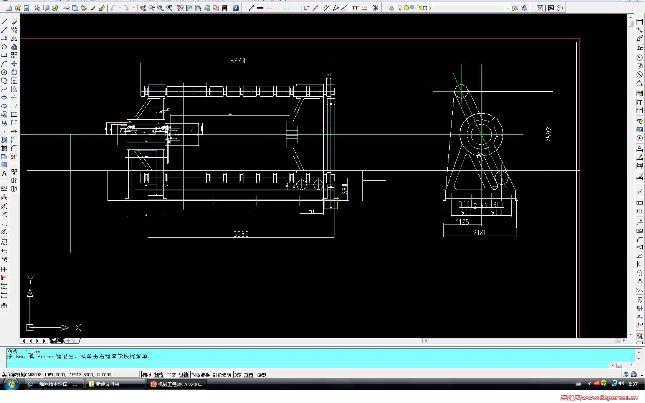Image resolution: width=645 pixels, height=403 pixels.
Task: Open 新建文件夹 folder from taskbar
Action: 115,384
